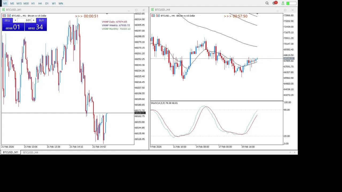The width and height of the screenshot is (342, 192).
Task: Select the M1 timeframe button
Action: (x=5, y=3)
